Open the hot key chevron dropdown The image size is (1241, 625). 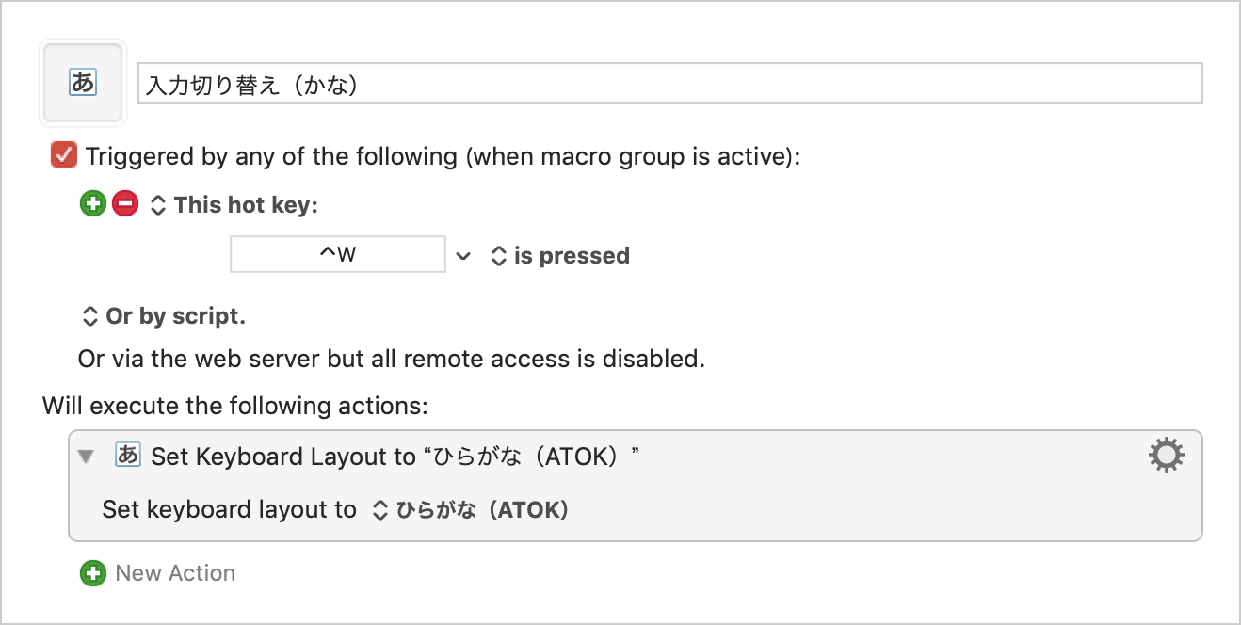pyautogui.click(x=463, y=255)
